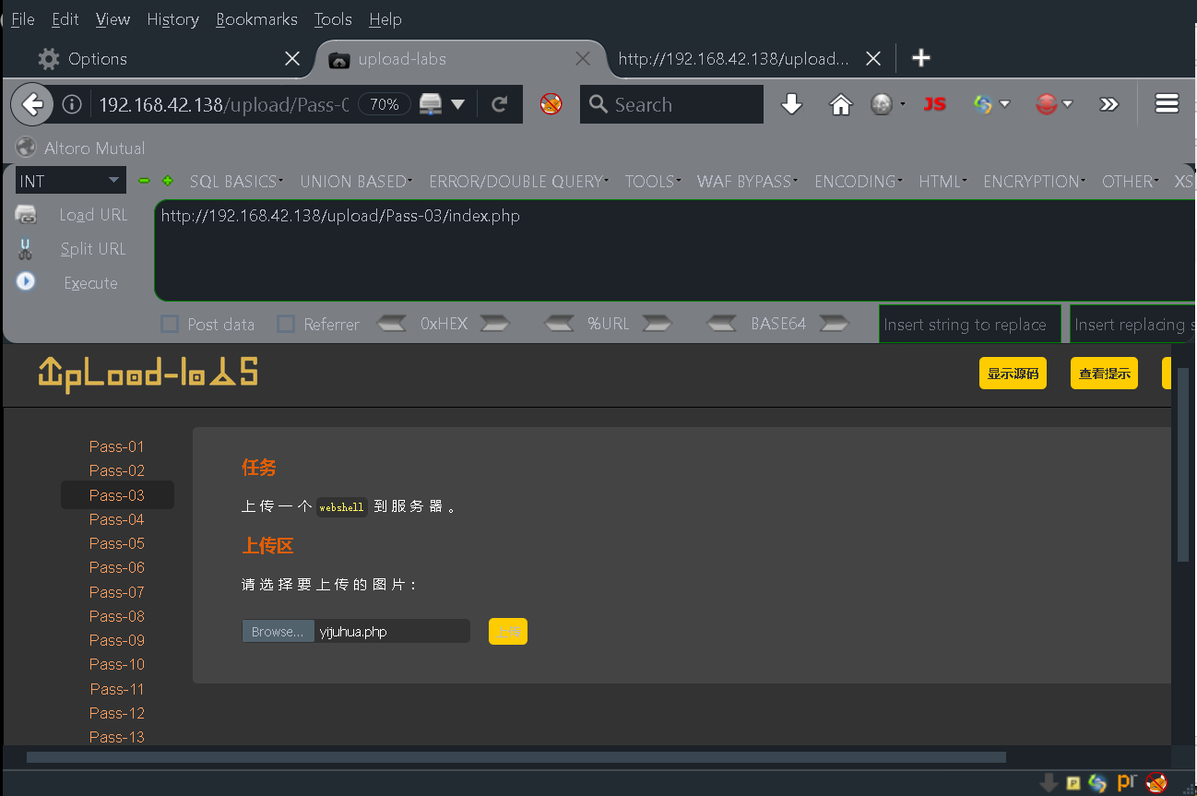
Task: Click the orange pr icon in the status bar
Action: click(x=1126, y=781)
